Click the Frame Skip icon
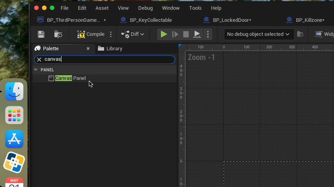The image size is (334, 187). point(175,34)
